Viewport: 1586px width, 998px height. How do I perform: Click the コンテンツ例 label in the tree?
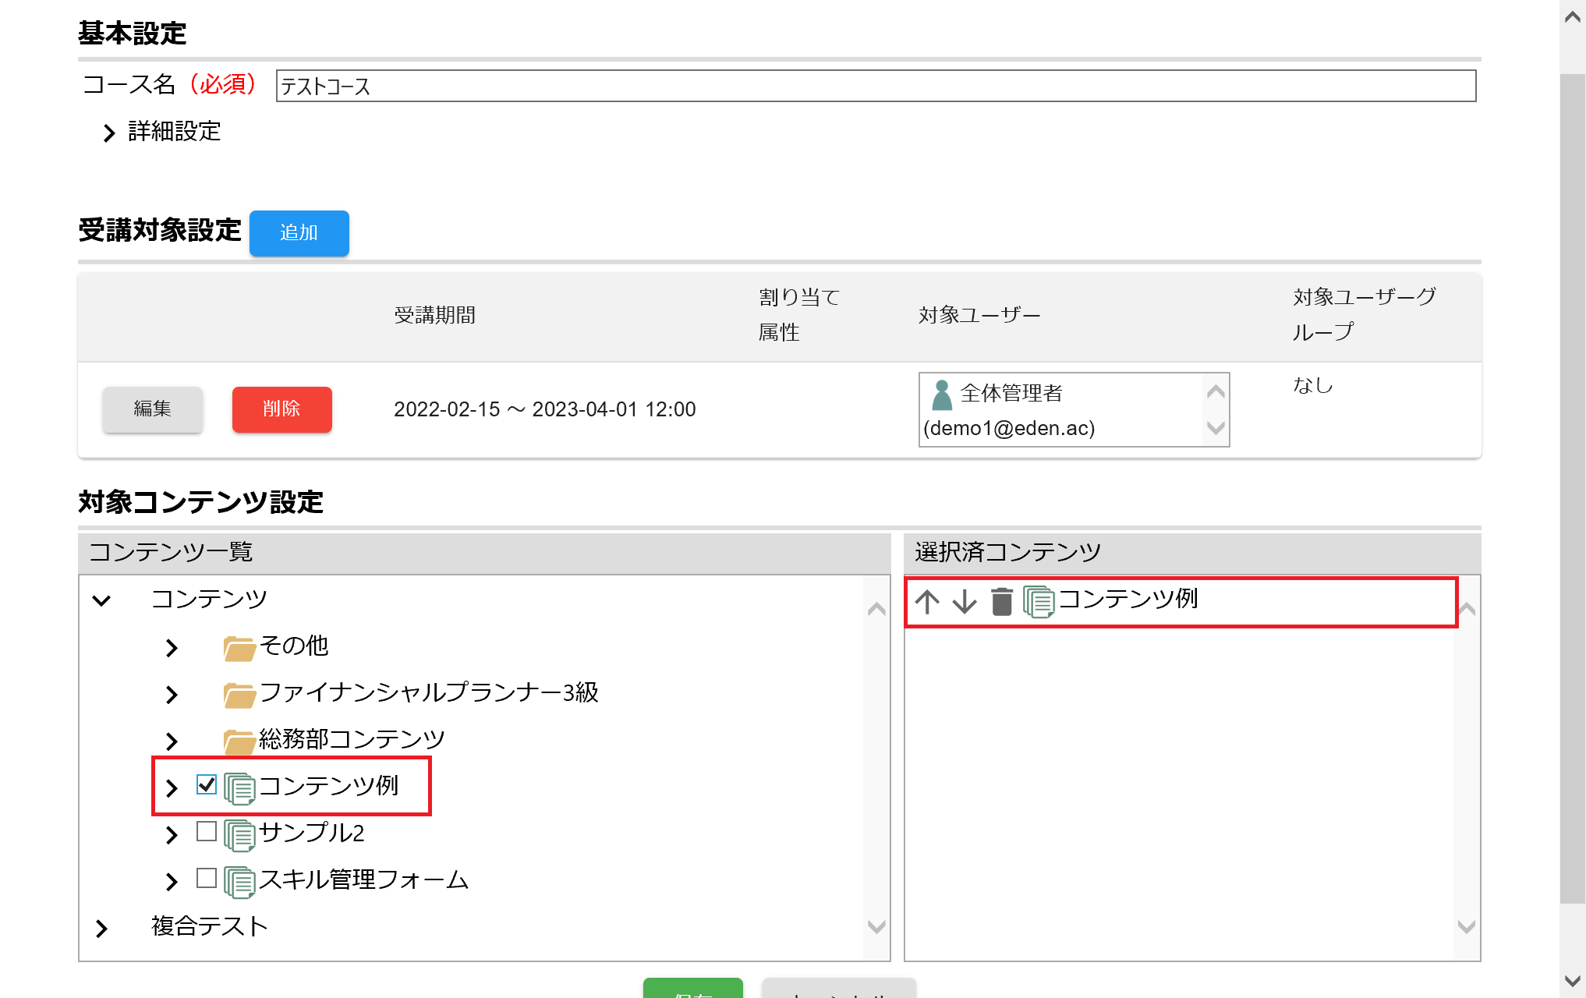click(328, 786)
